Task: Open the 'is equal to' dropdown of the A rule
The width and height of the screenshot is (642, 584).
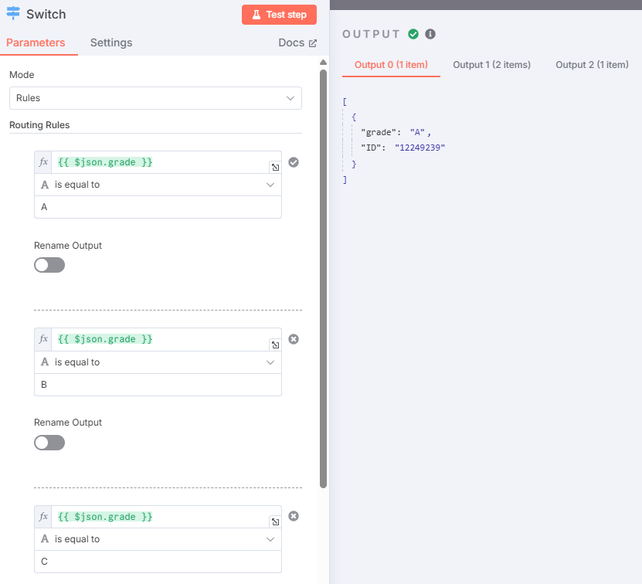Action: pyautogui.click(x=158, y=185)
